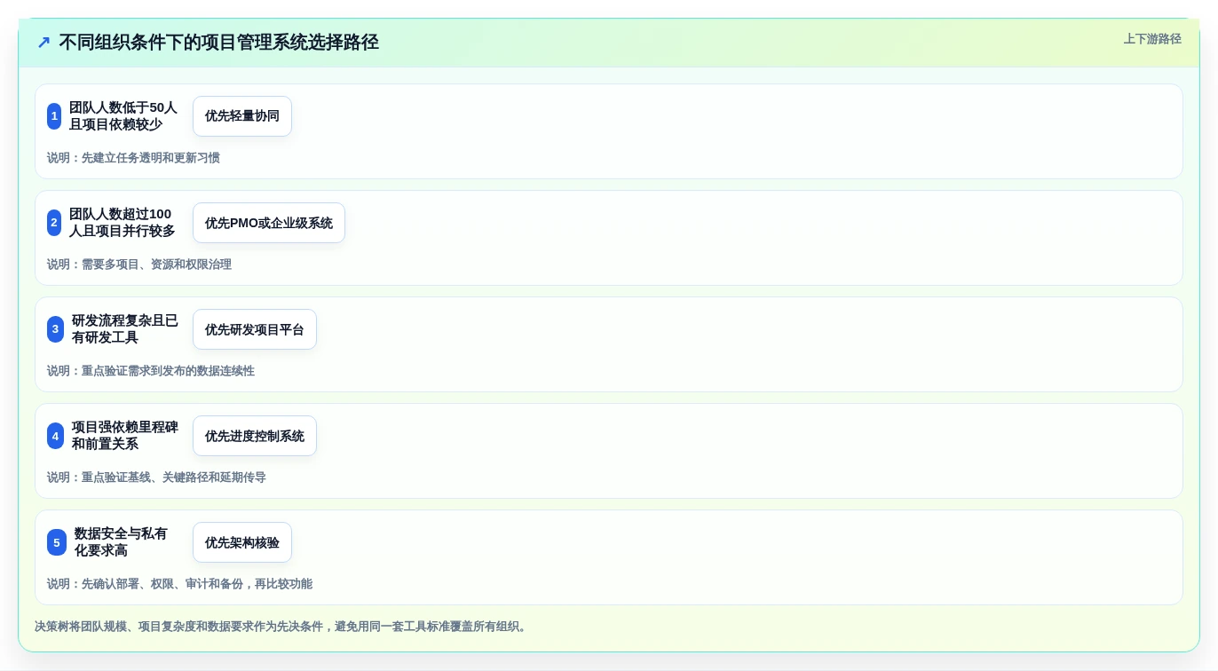The height and width of the screenshot is (671, 1218).
Task: Click the note 说明：需要多项目、资源和权限治理
Action: [x=139, y=264]
